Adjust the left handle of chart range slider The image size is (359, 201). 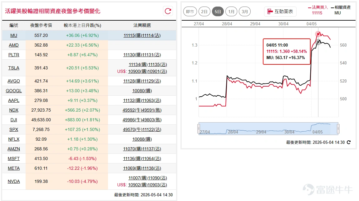tap(199, 128)
